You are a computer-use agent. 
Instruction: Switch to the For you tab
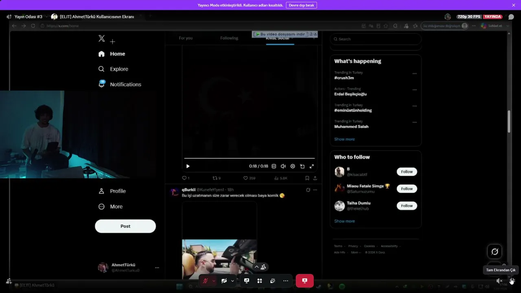[x=186, y=38]
